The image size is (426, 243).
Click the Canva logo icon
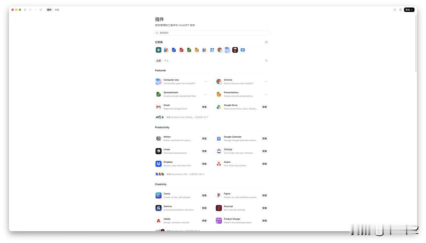(x=158, y=196)
